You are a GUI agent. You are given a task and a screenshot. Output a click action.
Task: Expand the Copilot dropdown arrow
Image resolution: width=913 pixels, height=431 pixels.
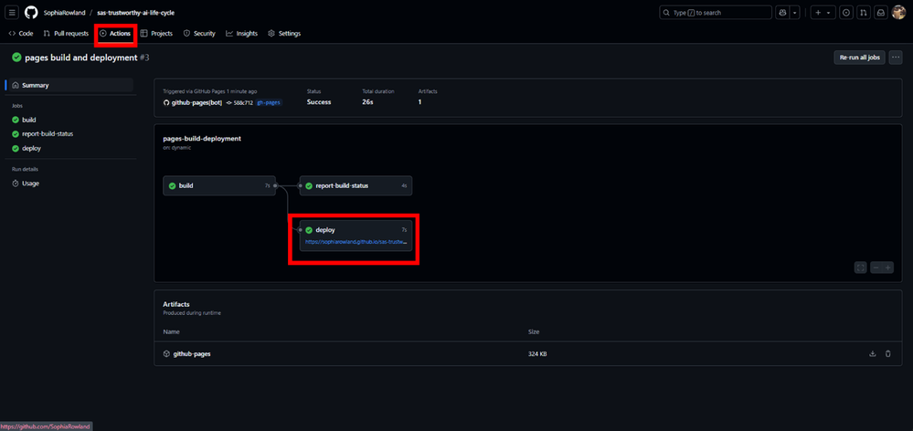click(794, 12)
